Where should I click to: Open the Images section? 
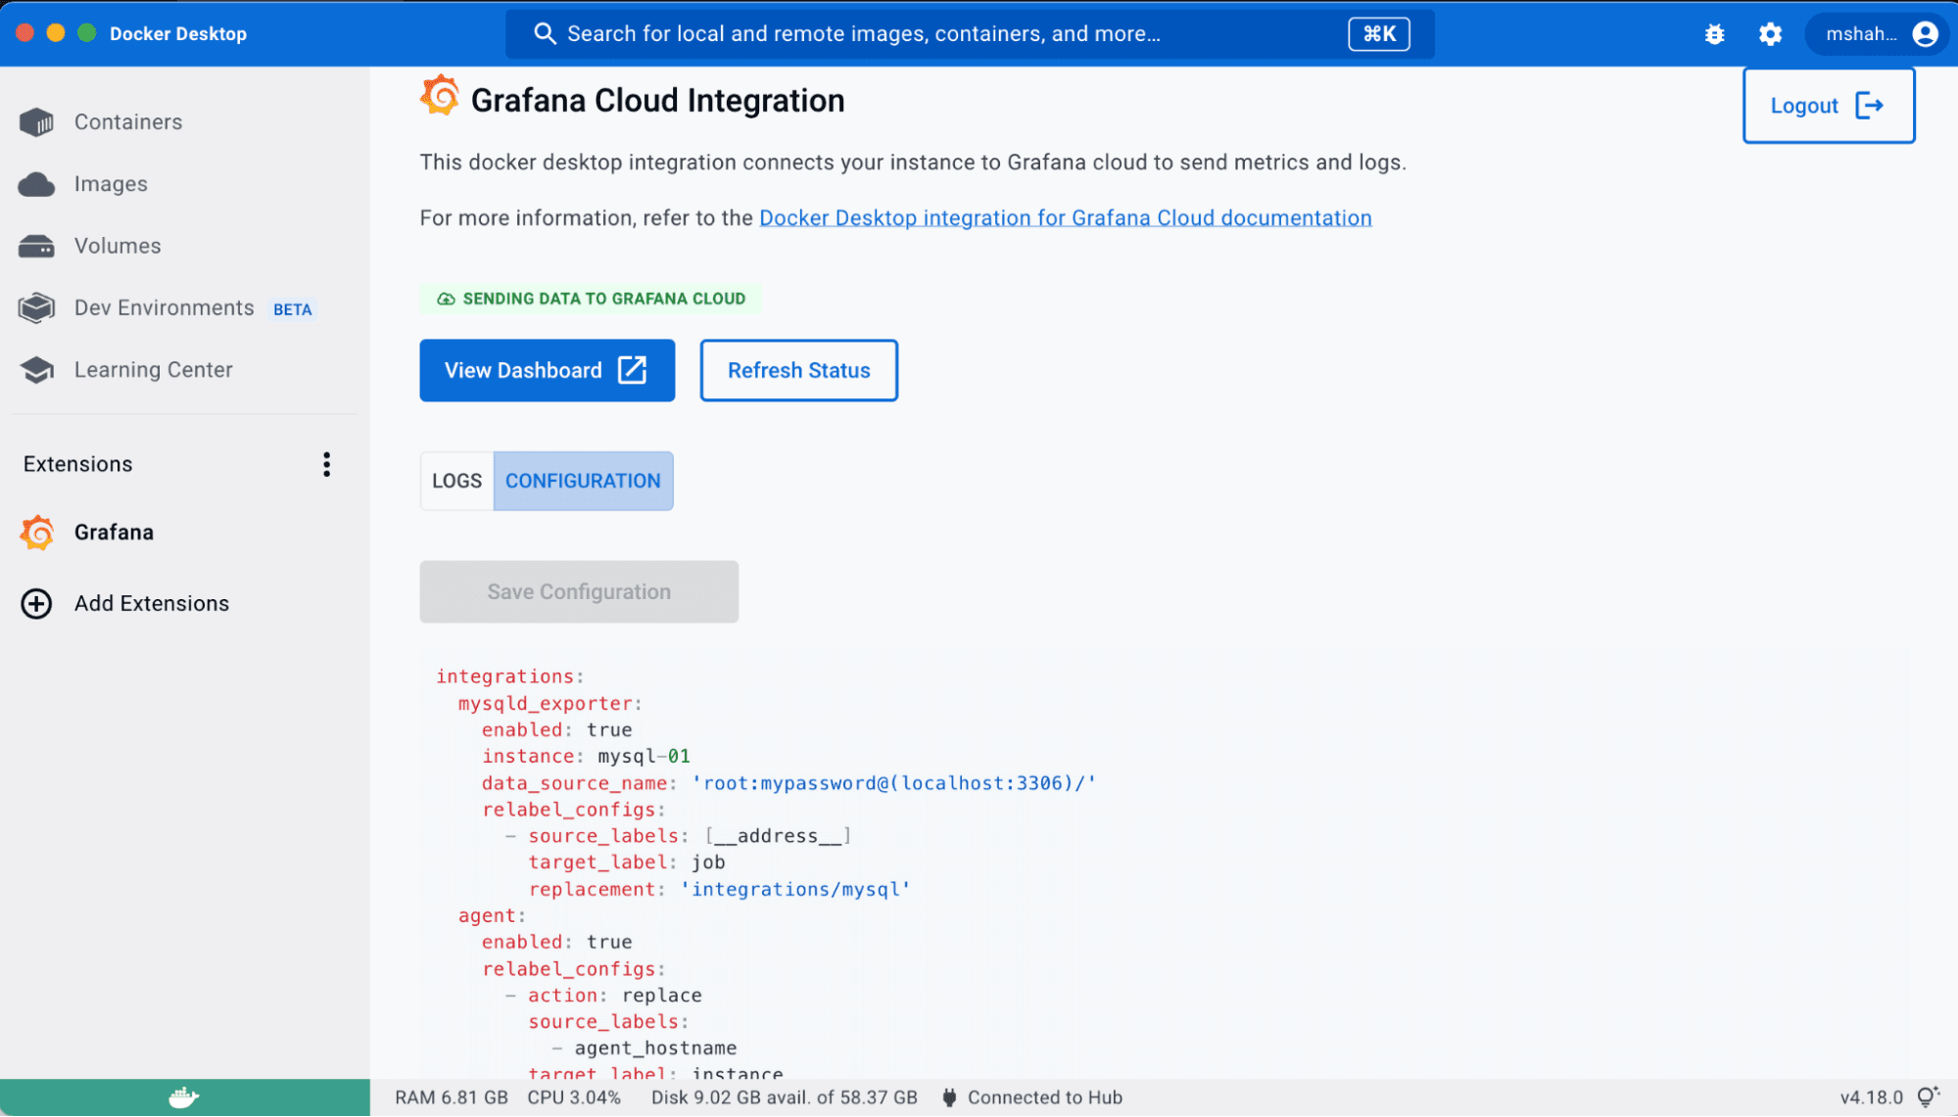click(111, 183)
